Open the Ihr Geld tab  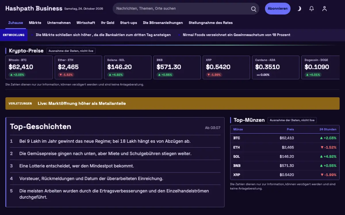pos(108,23)
